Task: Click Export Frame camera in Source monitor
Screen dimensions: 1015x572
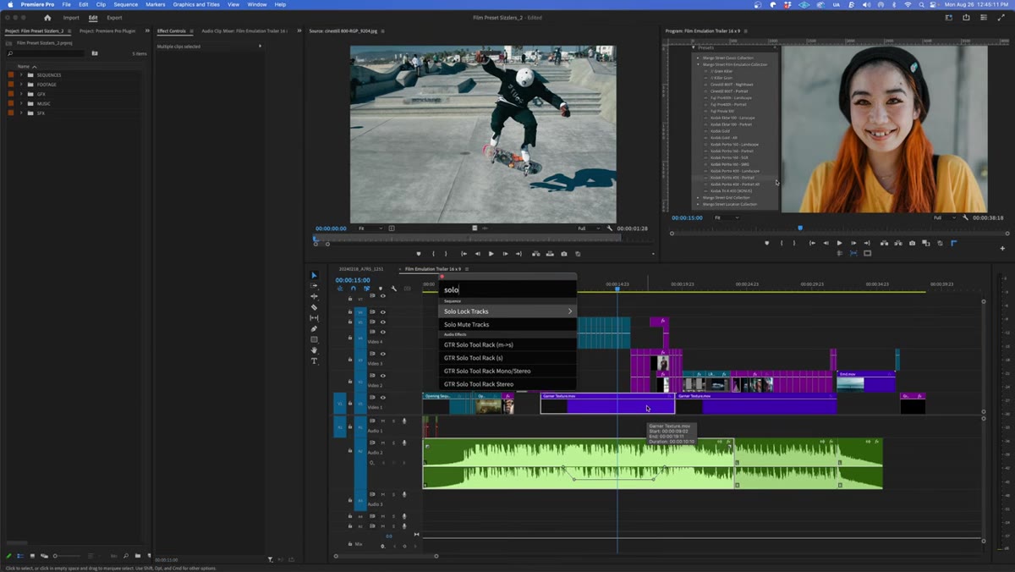Action: pyautogui.click(x=564, y=254)
